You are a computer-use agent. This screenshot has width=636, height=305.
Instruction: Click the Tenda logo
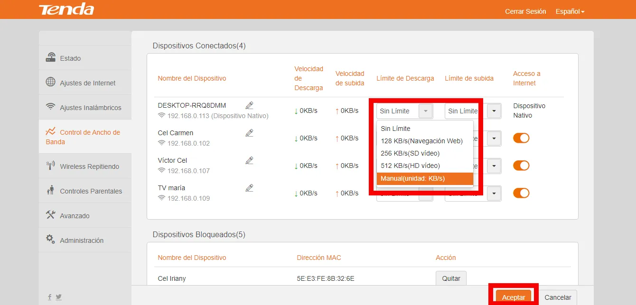click(66, 10)
